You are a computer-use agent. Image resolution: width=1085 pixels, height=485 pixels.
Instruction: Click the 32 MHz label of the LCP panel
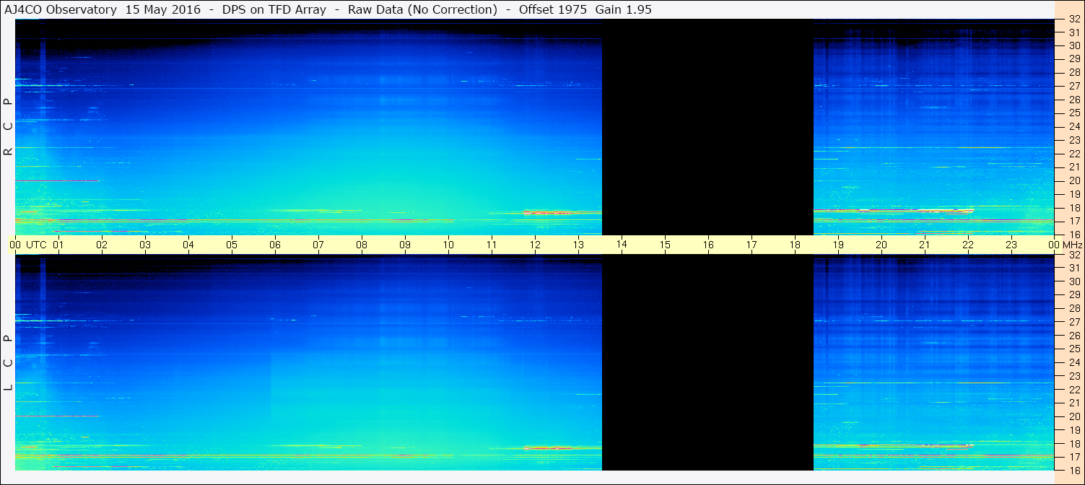[x=1073, y=255]
